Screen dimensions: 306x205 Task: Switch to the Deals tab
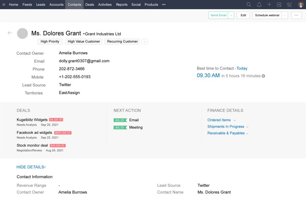pos(89,4)
